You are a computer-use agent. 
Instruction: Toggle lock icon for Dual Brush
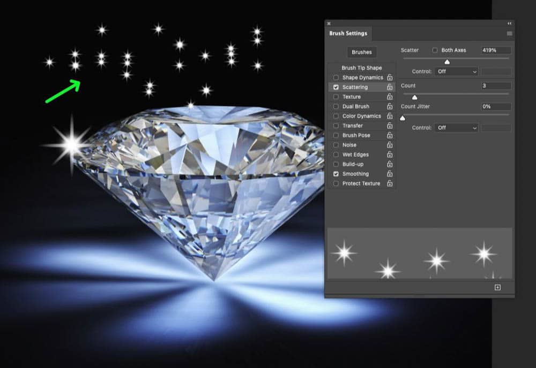[389, 106]
